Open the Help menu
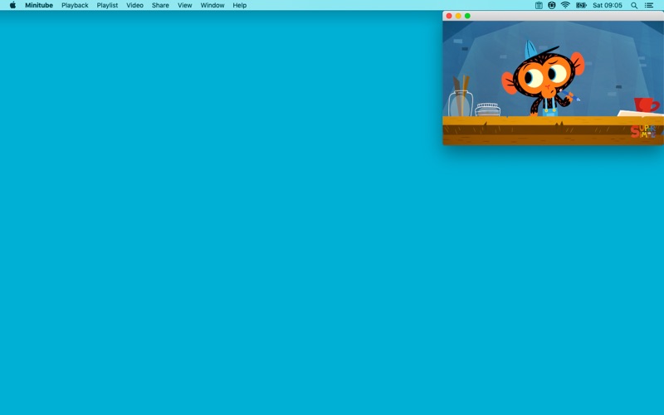The width and height of the screenshot is (664, 415). [x=240, y=5]
